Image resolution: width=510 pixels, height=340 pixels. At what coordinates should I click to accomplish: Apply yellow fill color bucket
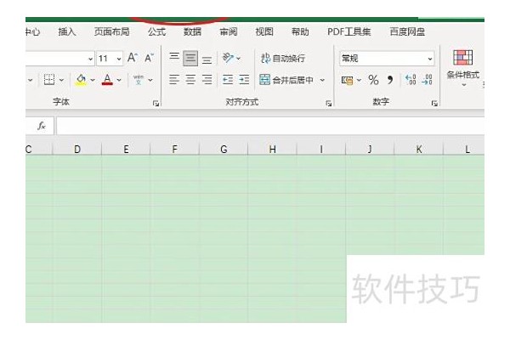point(81,80)
